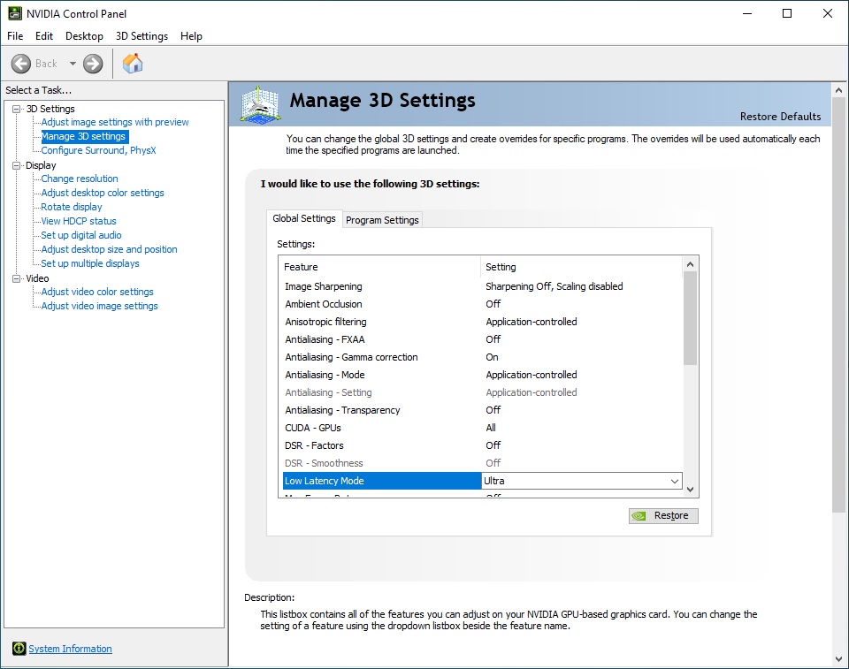Switch to the Program Settings tab

382,220
